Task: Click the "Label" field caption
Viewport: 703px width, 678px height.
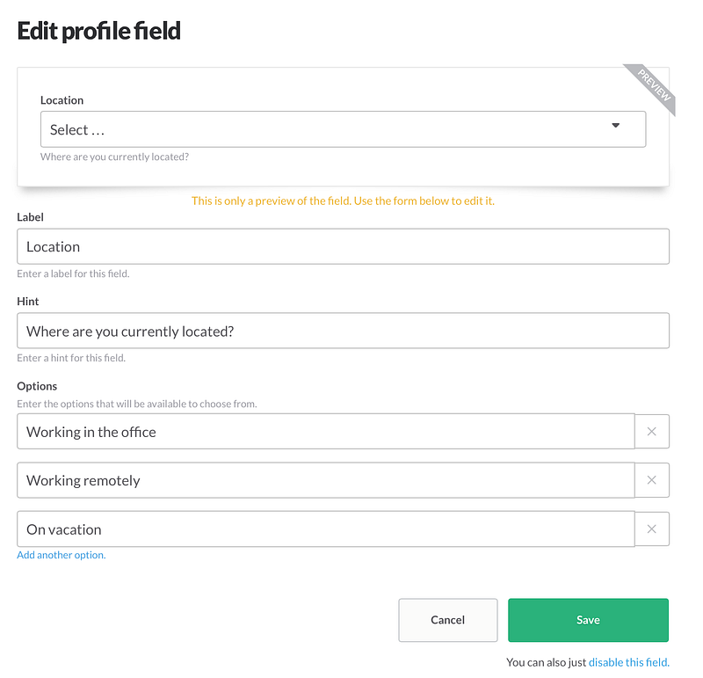Action: [30, 217]
